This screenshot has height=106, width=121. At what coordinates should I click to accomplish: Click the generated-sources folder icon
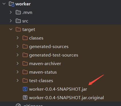[25, 46]
